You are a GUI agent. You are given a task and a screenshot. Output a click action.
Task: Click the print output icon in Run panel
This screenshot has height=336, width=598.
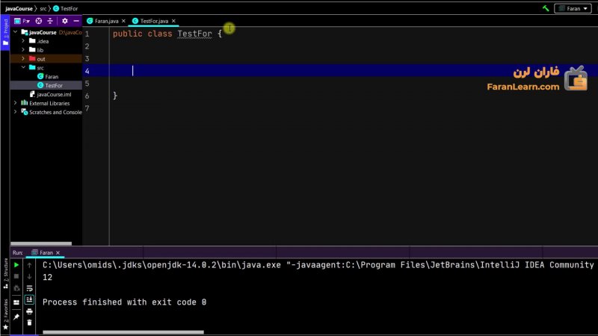[29, 311]
